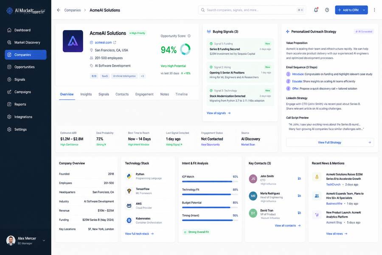This screenshot has width=382, height=255.
Task: Expand the Alex Mercer user menu chevron
Action: pyautogui.click(x=44, y=241)
